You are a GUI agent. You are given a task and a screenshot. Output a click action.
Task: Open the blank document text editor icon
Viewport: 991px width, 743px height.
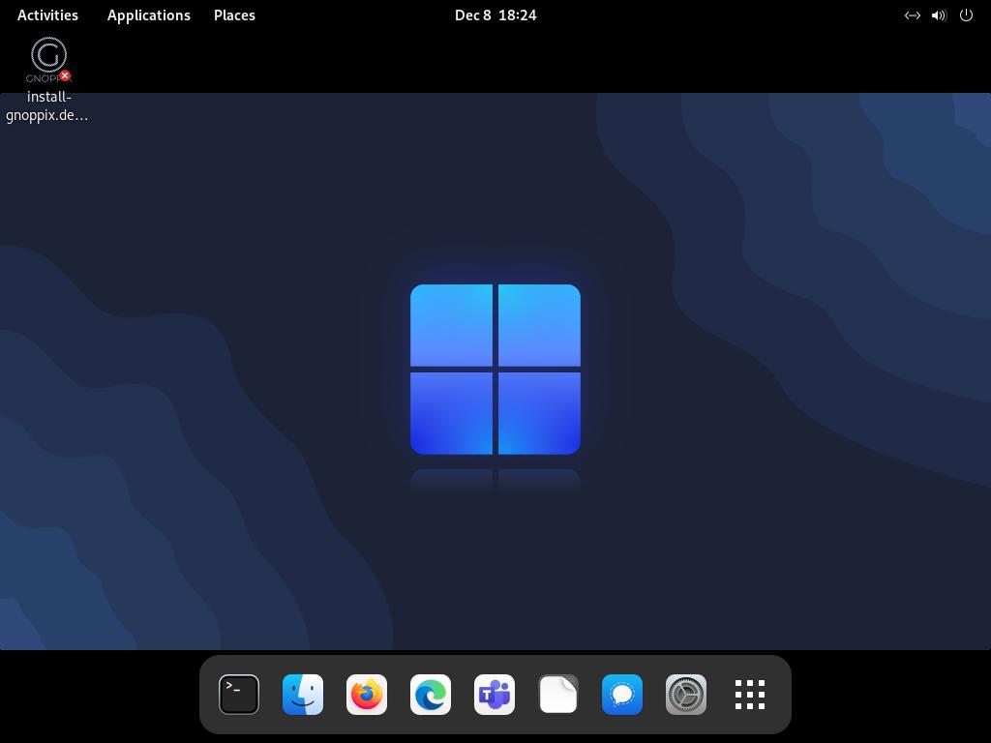(x=558, y=695)
